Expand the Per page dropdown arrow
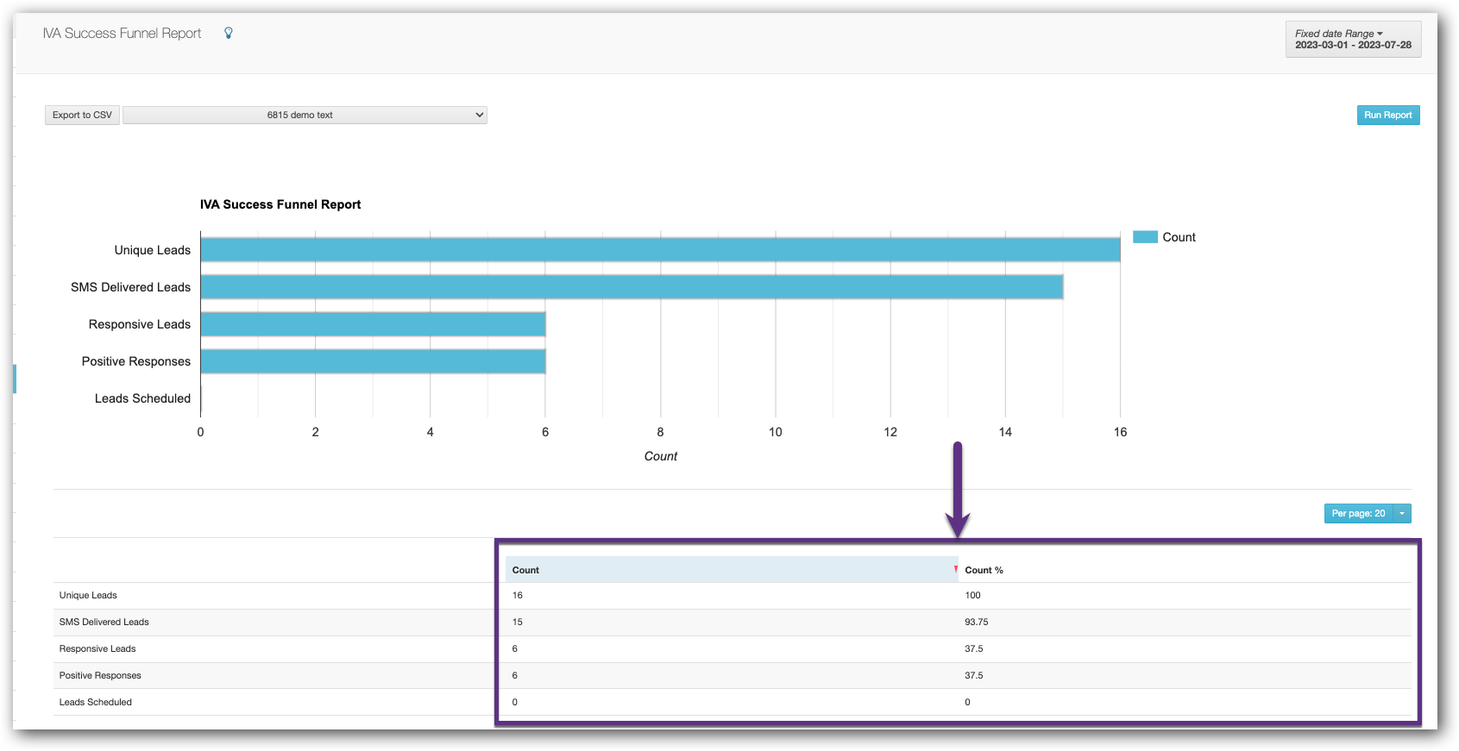Viewport: 1459px width, 751px height. pos(1402,513)
